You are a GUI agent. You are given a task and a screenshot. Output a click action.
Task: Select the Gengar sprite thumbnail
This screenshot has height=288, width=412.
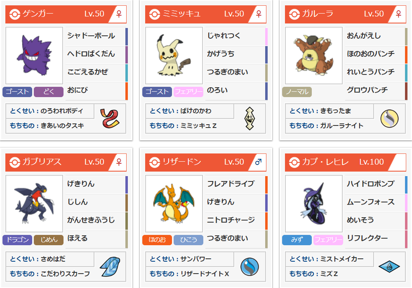pos(34,56)
